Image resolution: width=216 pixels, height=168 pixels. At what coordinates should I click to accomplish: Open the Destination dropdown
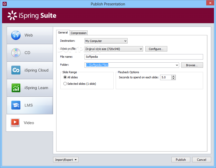[106, 41]
